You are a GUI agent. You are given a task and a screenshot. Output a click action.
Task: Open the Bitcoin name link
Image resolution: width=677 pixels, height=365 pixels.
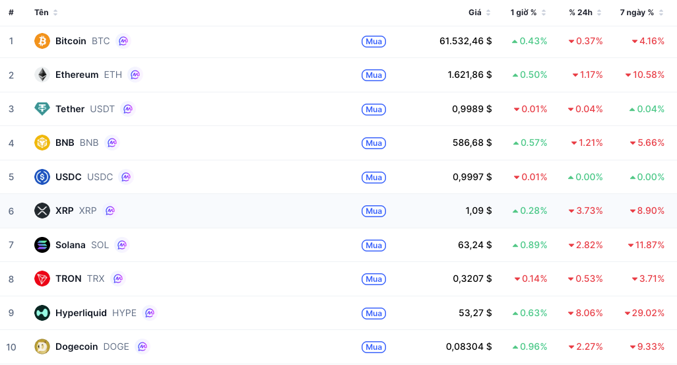(x=71, y=41)
